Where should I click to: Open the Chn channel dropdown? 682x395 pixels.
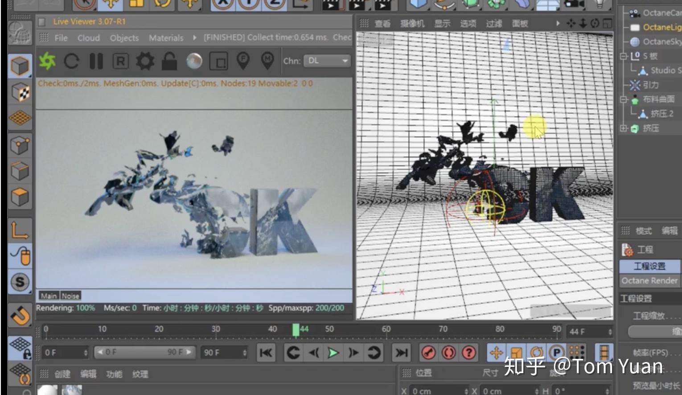point(327,61)
